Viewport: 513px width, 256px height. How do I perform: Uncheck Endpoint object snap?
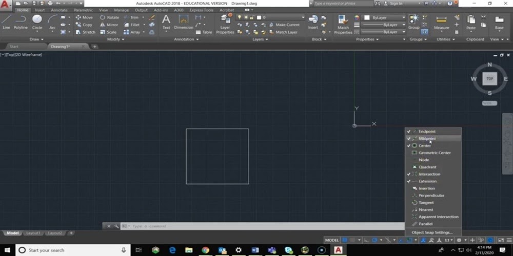427,132
